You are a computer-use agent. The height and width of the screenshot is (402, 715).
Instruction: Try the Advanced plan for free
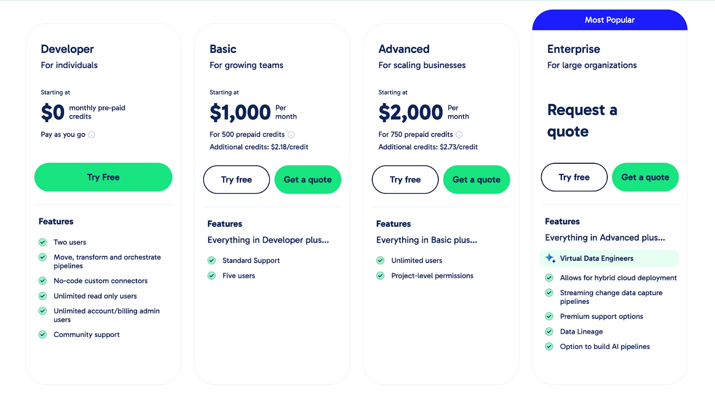click(405, 180)
